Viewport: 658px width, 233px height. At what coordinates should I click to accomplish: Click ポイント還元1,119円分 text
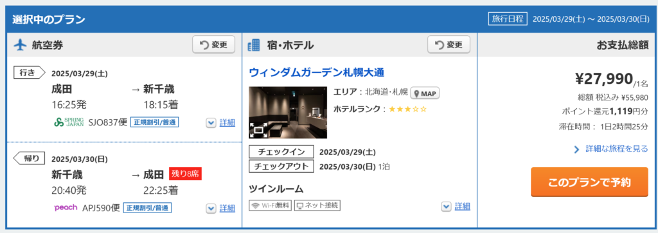tap(605, 111)
